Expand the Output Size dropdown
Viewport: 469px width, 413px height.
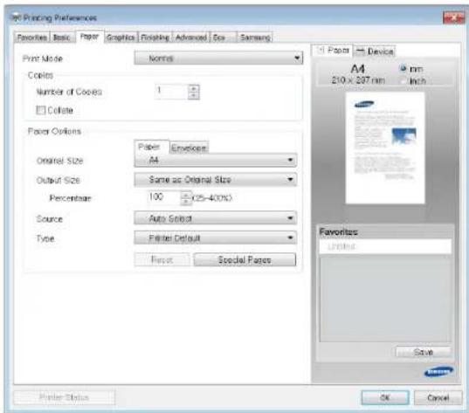point(216,180)
